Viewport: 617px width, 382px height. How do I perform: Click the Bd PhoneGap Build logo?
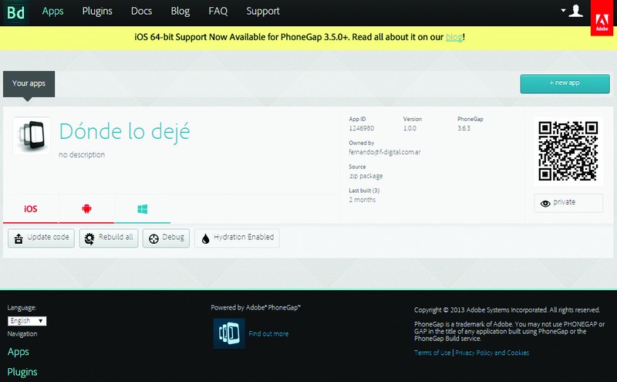15,12
